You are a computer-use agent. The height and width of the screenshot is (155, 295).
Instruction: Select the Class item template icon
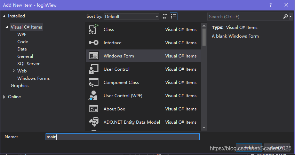[94, 29]
